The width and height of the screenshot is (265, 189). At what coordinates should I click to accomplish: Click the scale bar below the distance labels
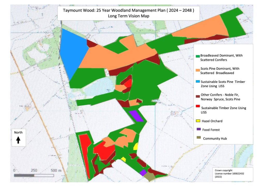point(34,176)
